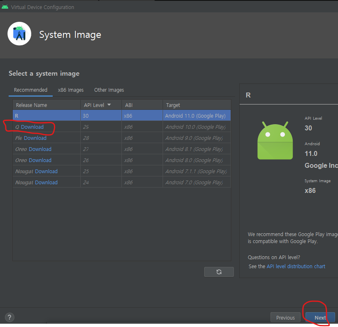The image size is (338, 327).
Task: Download the Nougat API 24 image
Action: [x=47, y=183]
